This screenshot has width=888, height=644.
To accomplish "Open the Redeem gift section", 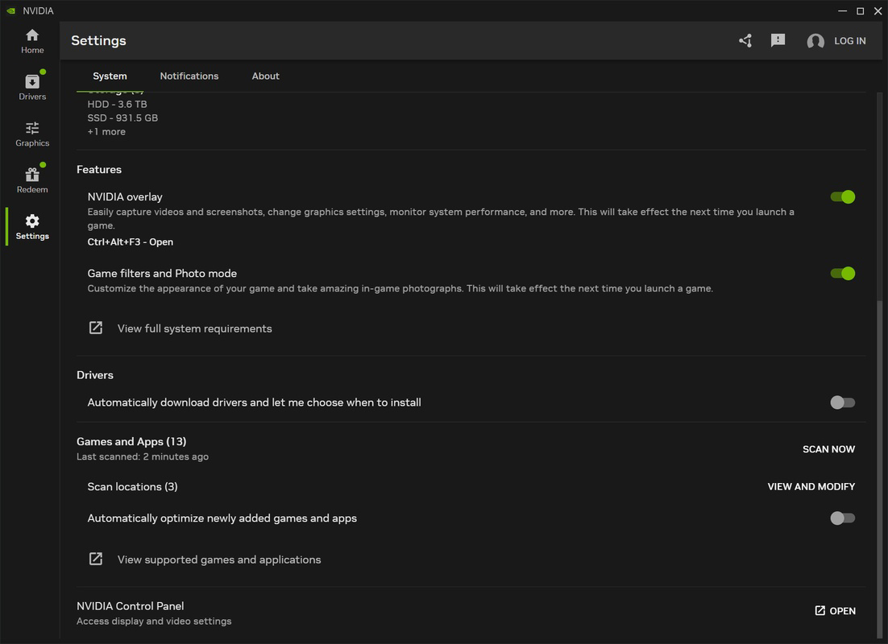I will click(32, 180).
